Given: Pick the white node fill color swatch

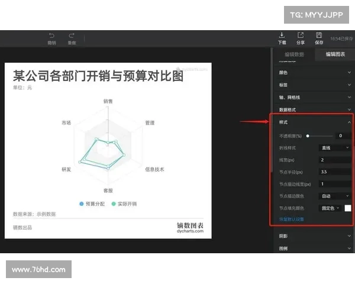Looking at the screenshot, I should pyautogui.click(x=348, y=208).
